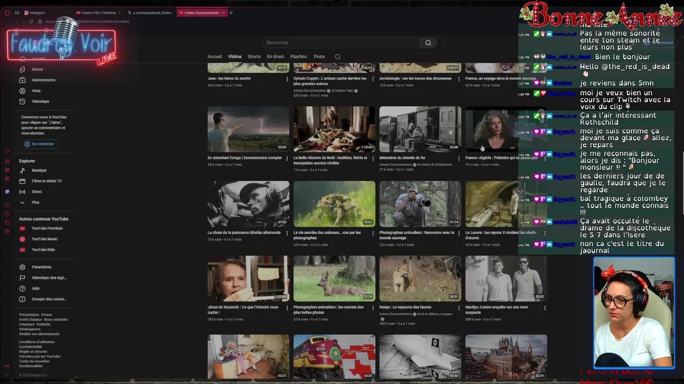Open the Photographes animaliers : les secrets title
The width and height of the screenshot is (684, 384).
329,310
